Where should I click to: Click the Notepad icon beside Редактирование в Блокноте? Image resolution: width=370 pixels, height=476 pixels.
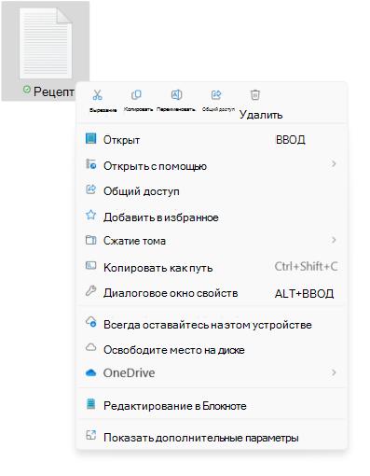click(90, 404)
